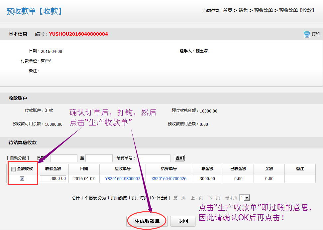The height and width of the screenshot is (230, 323).
Task: Focus the start date input field
Action: [x=64, y=158]
